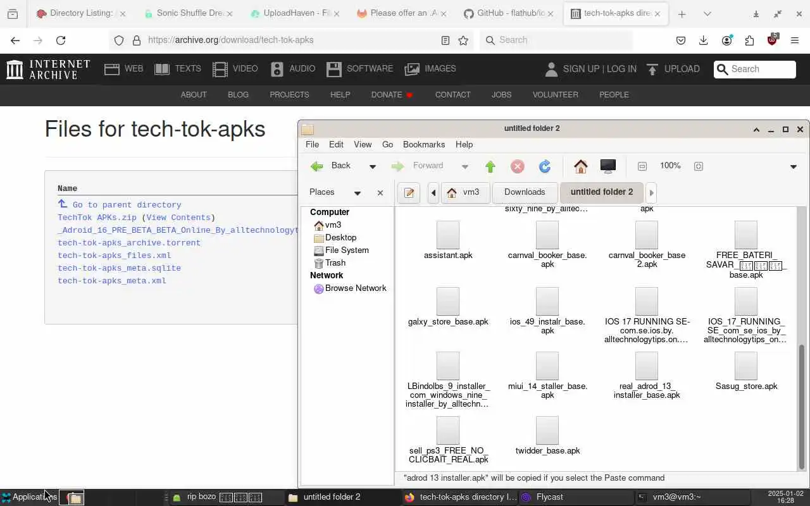Open the File menu in file manager

coord(313,144)
